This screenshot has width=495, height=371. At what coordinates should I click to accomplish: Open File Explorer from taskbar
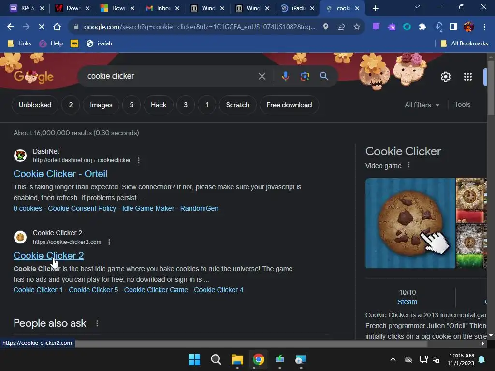[x=237, y=359]
